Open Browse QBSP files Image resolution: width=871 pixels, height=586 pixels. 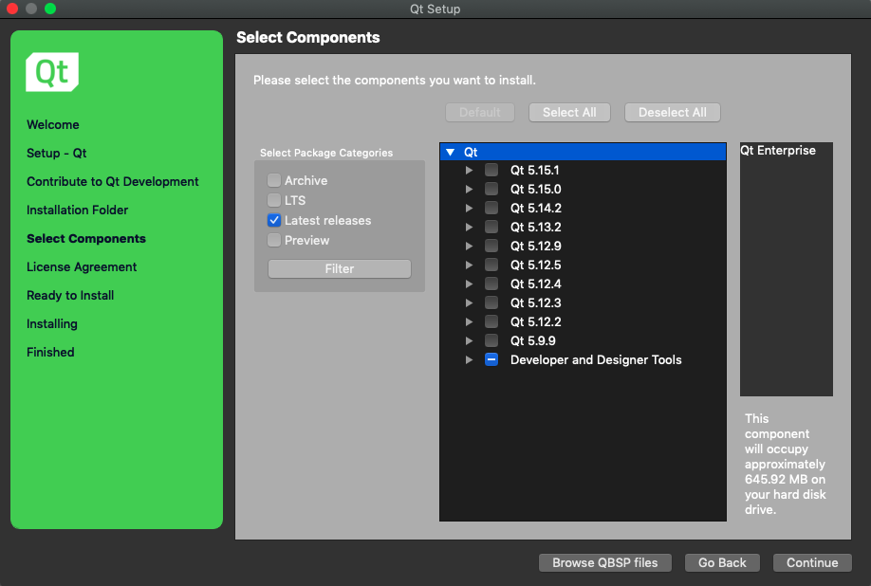[604, 562]
